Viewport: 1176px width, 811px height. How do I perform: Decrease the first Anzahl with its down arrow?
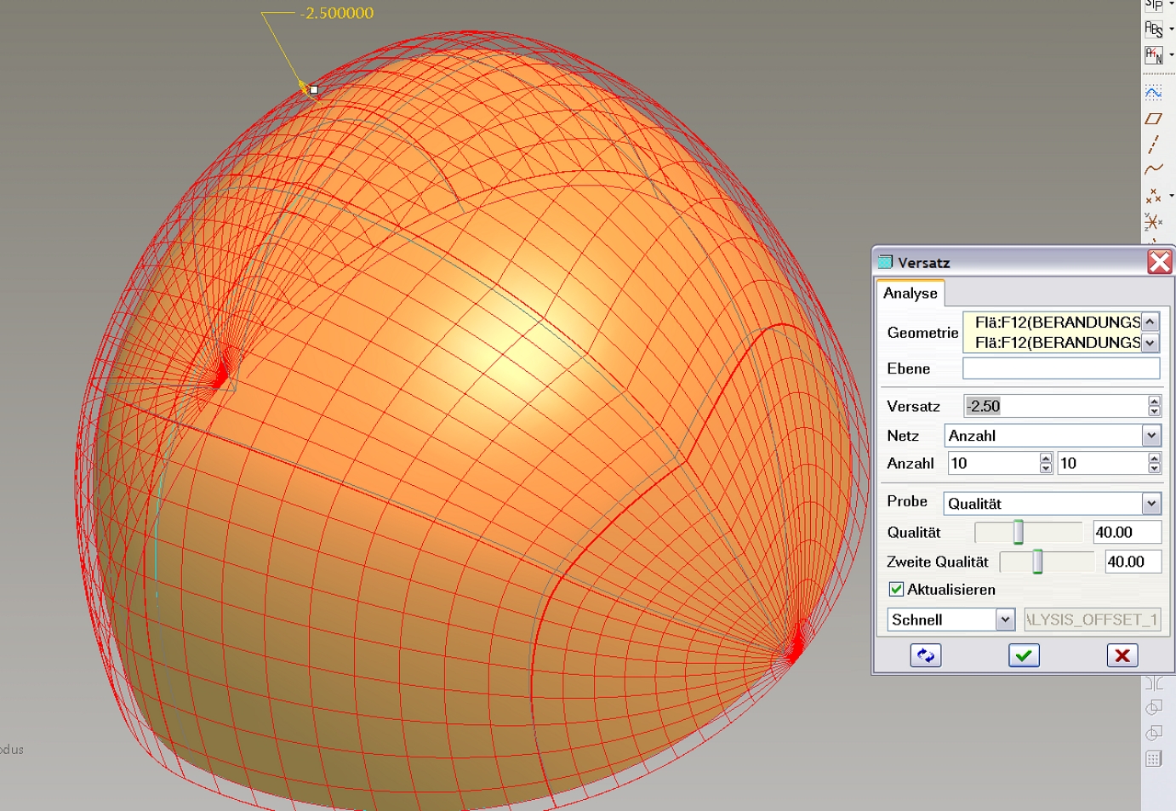1046,468
